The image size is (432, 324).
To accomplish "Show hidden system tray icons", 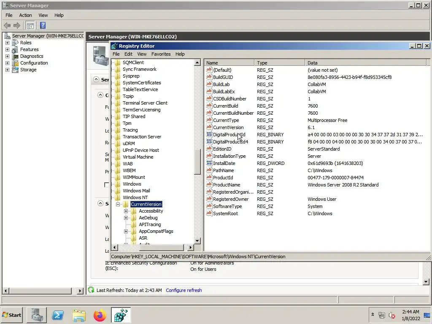I will click(373, 315).
